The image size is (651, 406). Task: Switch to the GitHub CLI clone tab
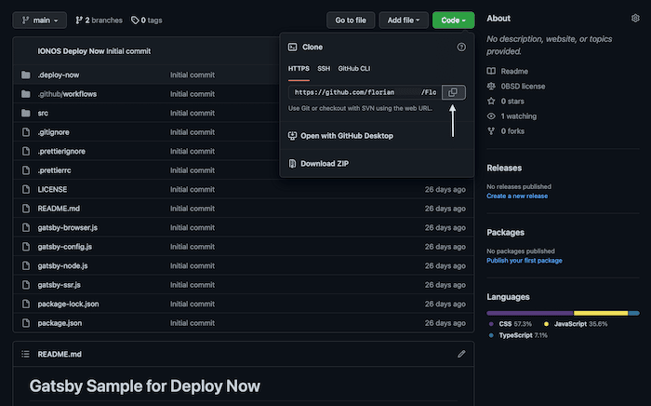coord(353,69)
